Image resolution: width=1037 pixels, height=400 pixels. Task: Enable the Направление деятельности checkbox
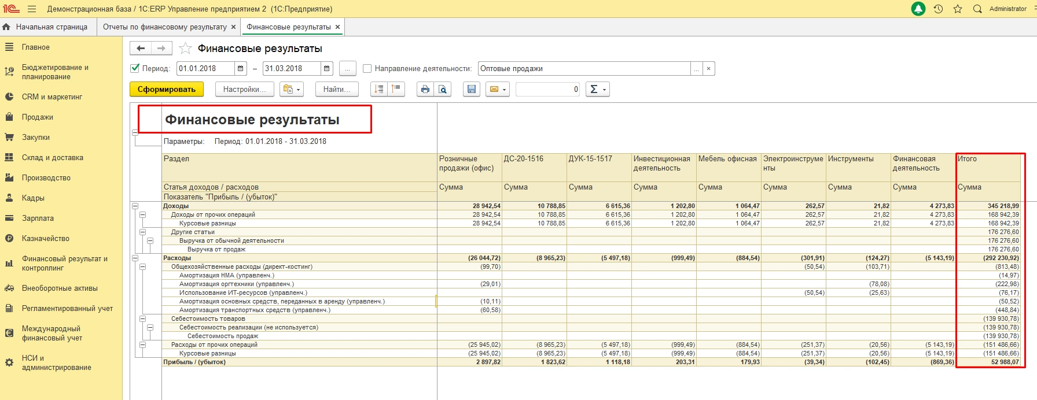[x=367, y=68]
